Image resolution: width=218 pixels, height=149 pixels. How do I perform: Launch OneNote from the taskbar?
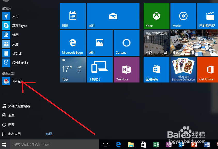[x=169, y=145]
